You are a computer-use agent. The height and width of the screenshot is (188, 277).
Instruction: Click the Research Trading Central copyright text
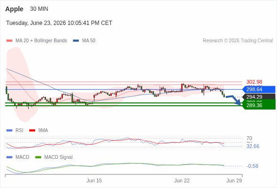tap(238, 41)
